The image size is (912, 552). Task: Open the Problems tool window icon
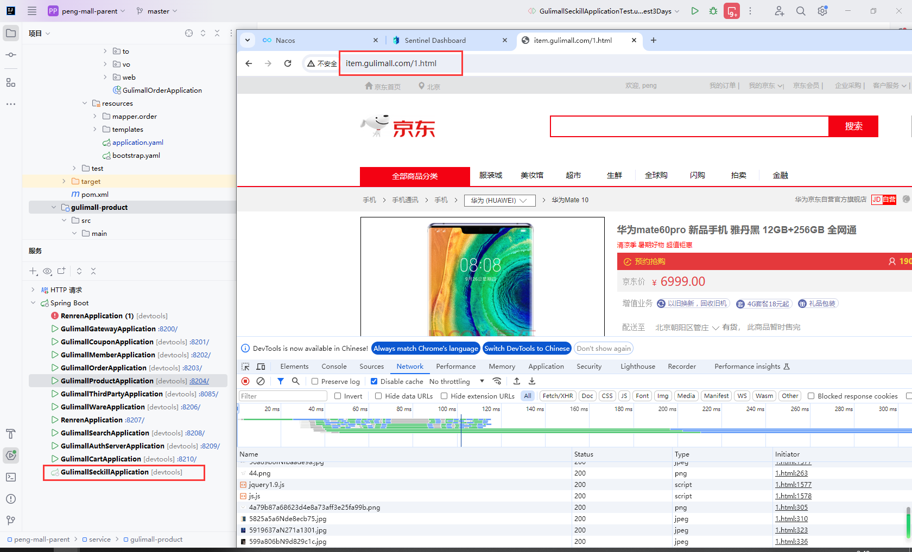11,499
